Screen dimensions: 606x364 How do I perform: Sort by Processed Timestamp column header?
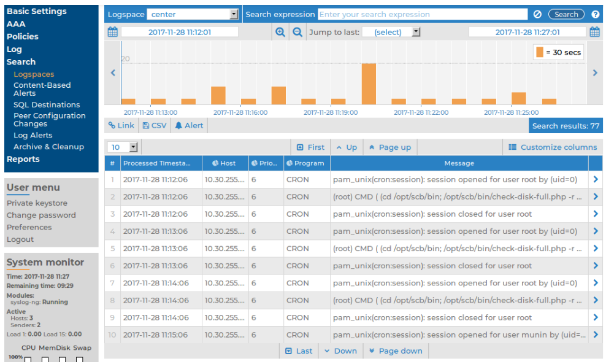[x=161, y=163]
